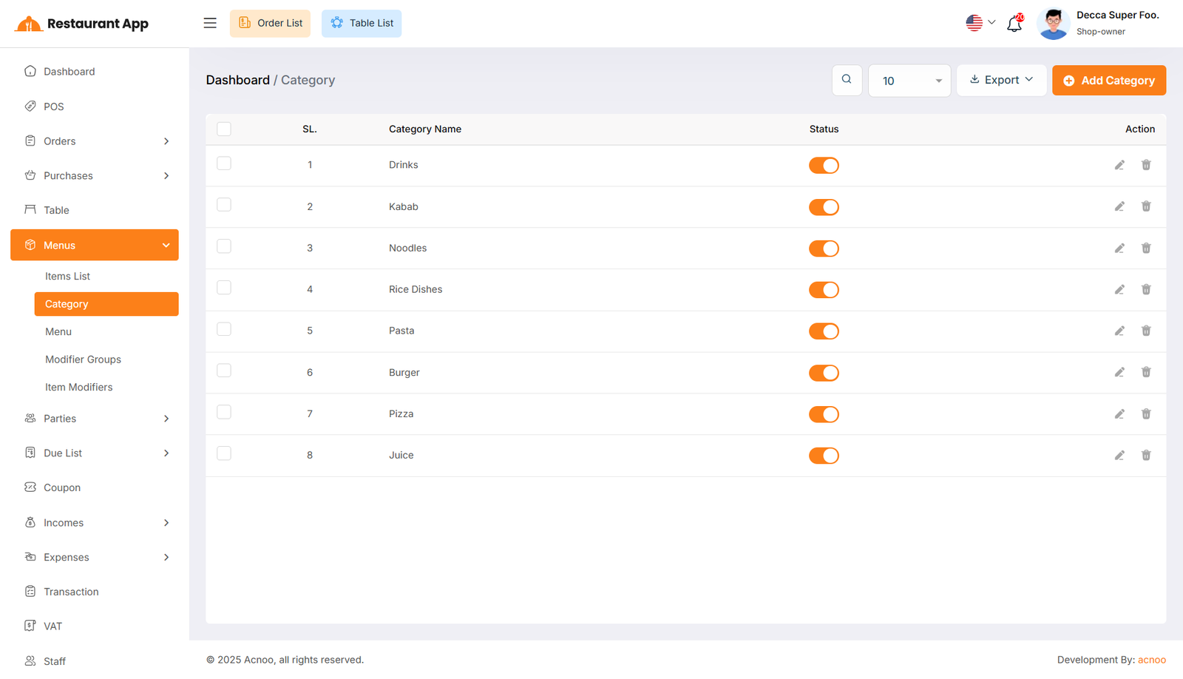Click the trash icon for Juice row
The image size is (1183, 679).
click(1145, 456)
